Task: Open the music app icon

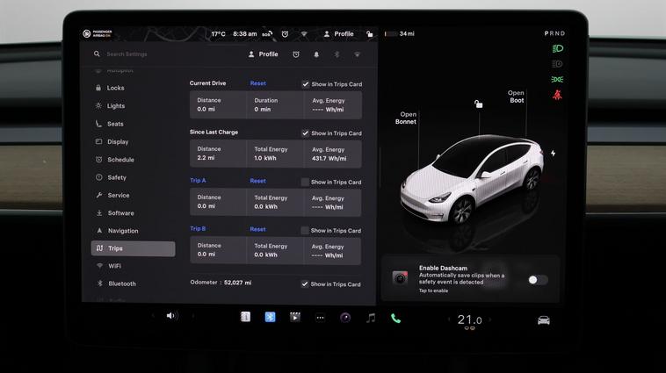Action: point(371,318)
